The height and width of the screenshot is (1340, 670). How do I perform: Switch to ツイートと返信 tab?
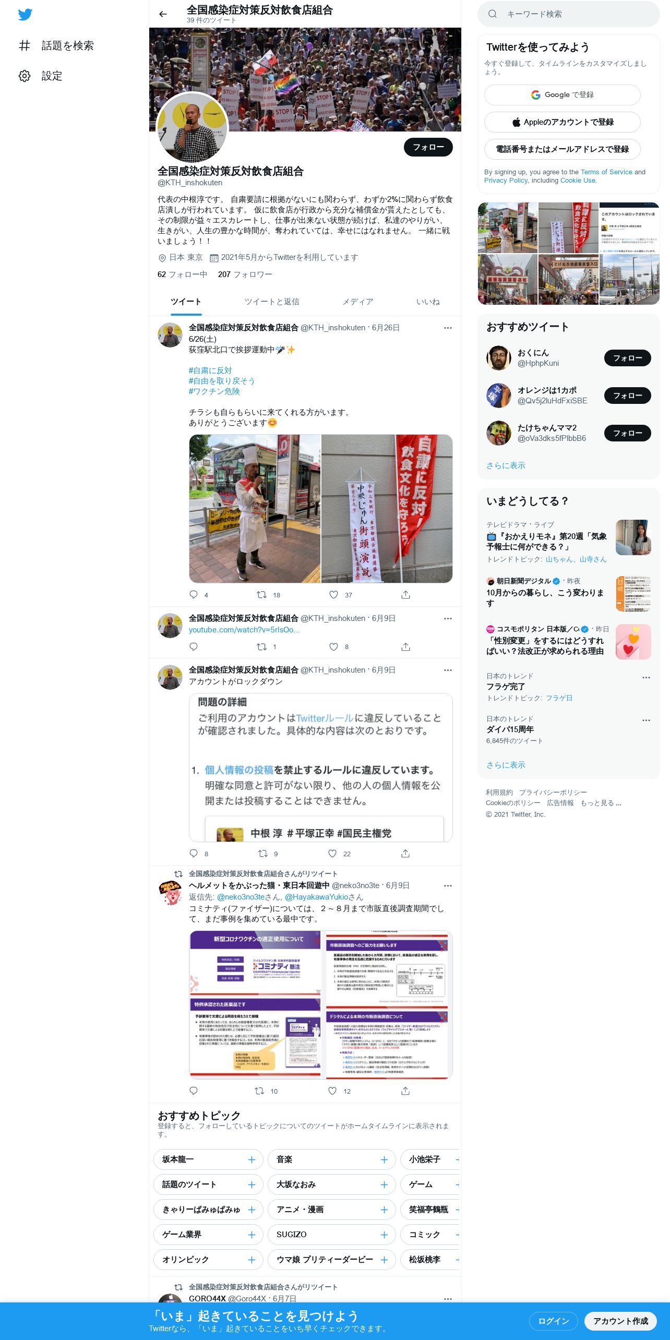coord(272,302)
